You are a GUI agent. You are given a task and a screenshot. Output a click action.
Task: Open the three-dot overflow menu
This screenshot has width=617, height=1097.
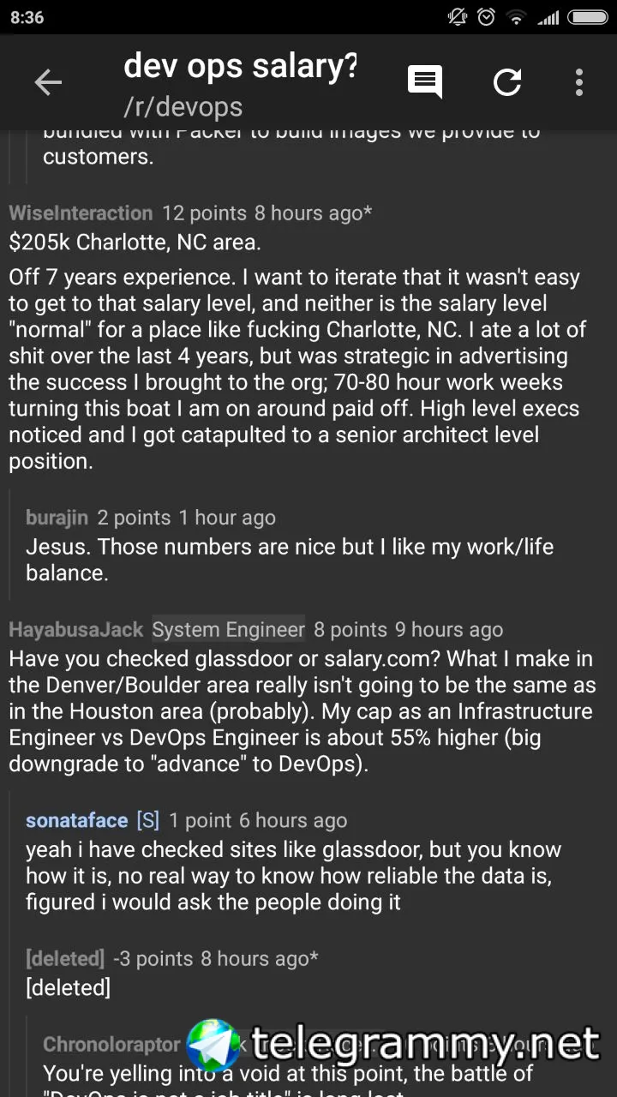coord(579,82)
